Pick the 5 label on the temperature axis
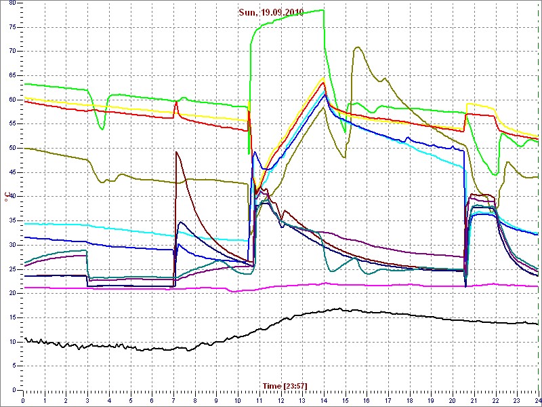 click(x=13, y=366)
